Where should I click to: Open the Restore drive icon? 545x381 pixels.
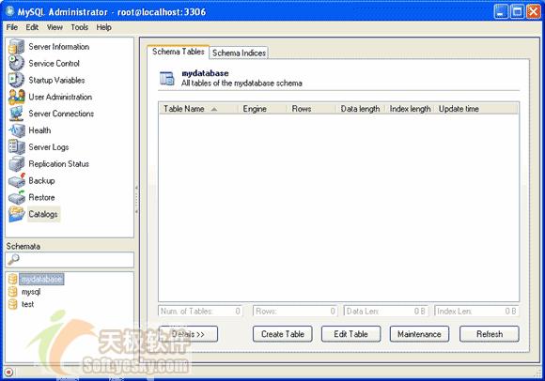(16, 197)
